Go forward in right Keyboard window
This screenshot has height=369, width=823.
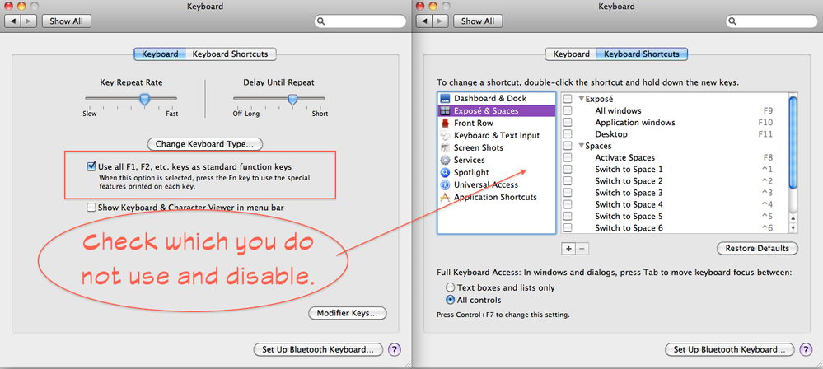pos(440,21)
